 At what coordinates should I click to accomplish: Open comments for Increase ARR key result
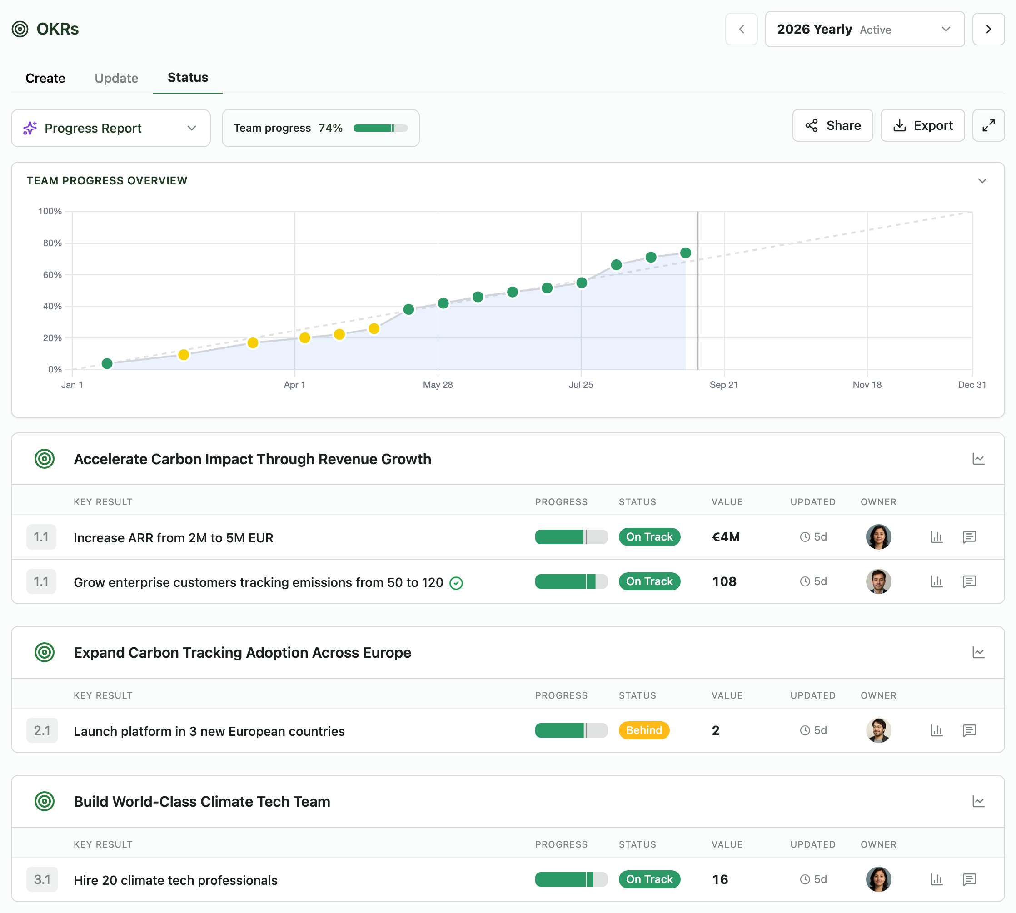[x=969, y=537]
